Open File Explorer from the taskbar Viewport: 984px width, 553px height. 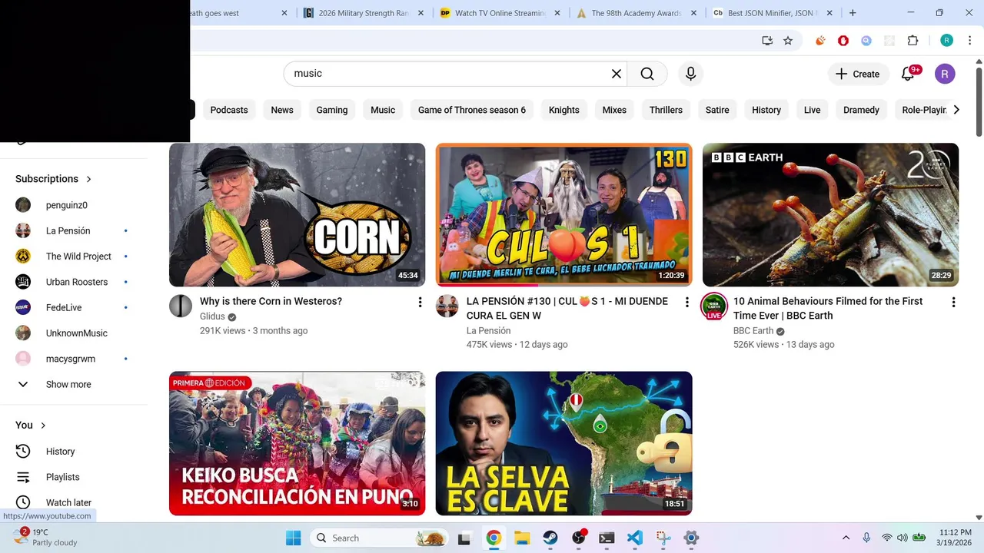coord(522,538)
